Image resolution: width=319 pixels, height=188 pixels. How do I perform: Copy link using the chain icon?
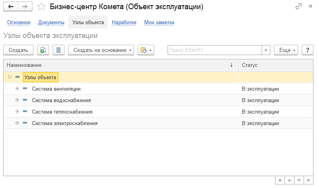pos(298,6)
